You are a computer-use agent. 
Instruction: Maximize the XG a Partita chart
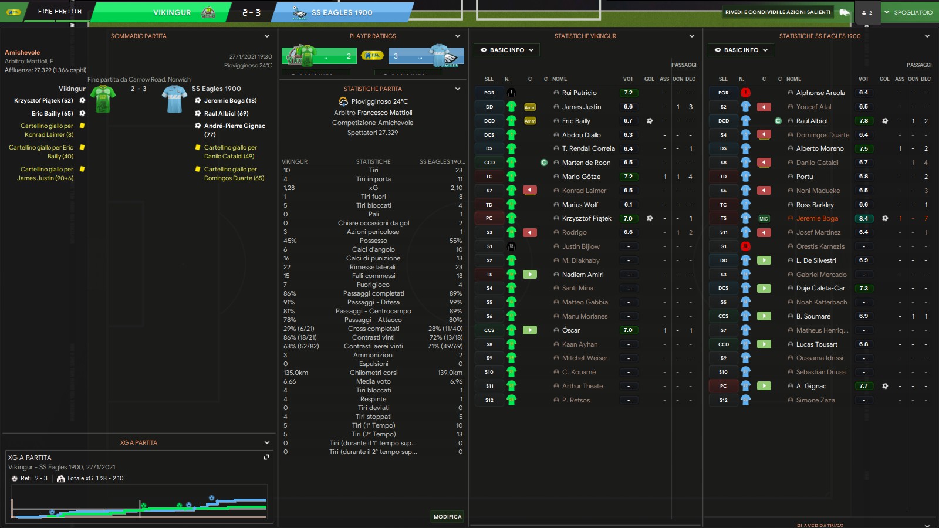(266, 457)
